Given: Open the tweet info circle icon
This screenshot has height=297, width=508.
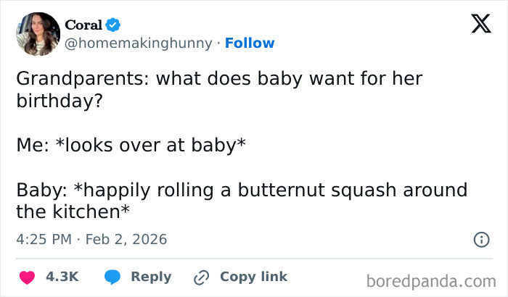Looking at the screenshot, I should pos(480,239).
